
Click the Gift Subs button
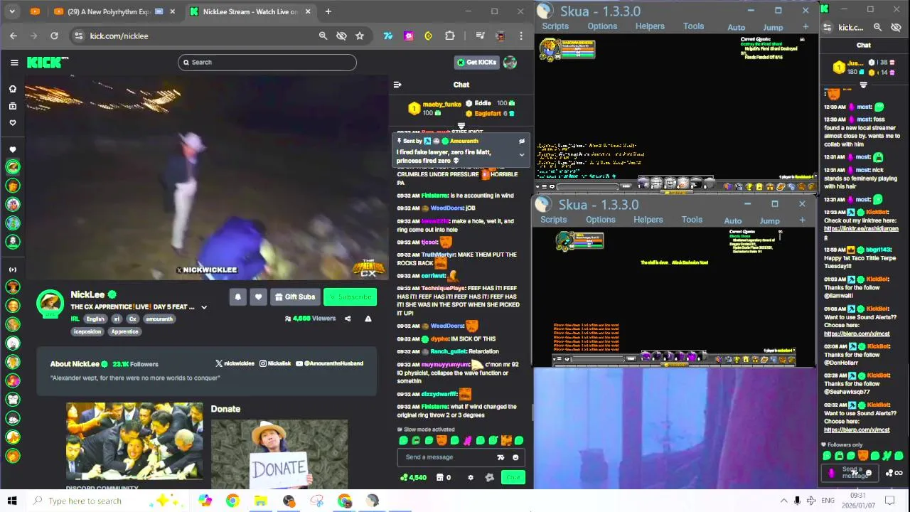pos(295,297)
